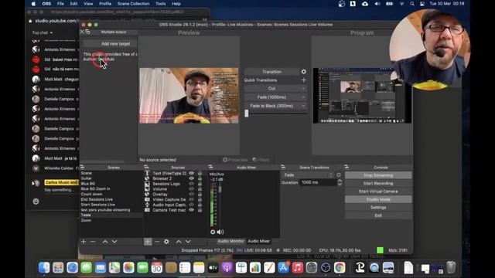Click Add new target button
This screenshot has height=278, width=495.
click(x=110, y=44)
